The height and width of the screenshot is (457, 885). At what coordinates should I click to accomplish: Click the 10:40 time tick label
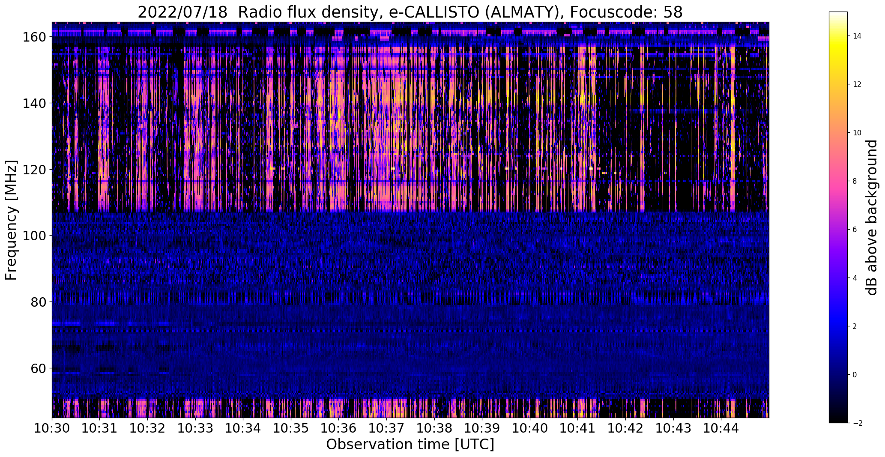pyautogui.click(x=530, y=428)
